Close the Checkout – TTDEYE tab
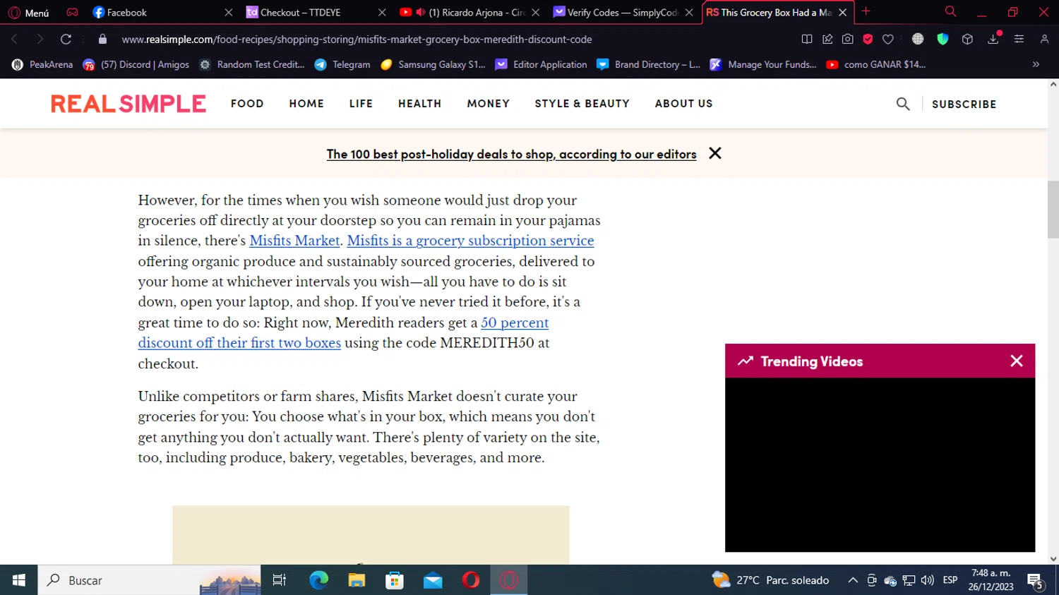 382,12
